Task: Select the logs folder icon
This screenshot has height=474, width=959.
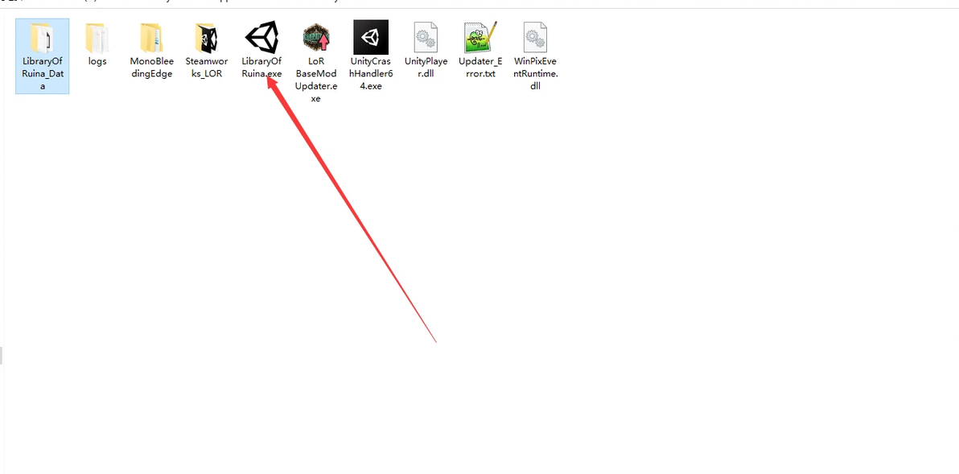Action: point(97,38)
